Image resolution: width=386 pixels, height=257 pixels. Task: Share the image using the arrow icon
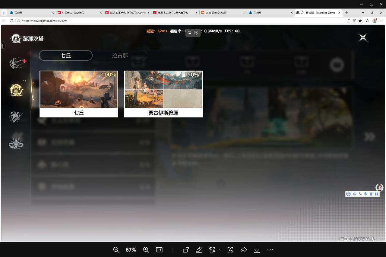click(x=244, y=250)
